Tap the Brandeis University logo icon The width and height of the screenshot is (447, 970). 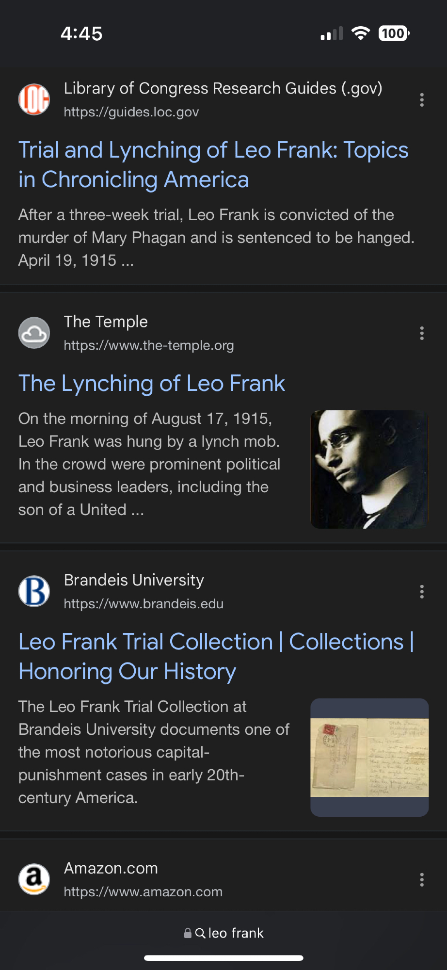tap(34, 591)
